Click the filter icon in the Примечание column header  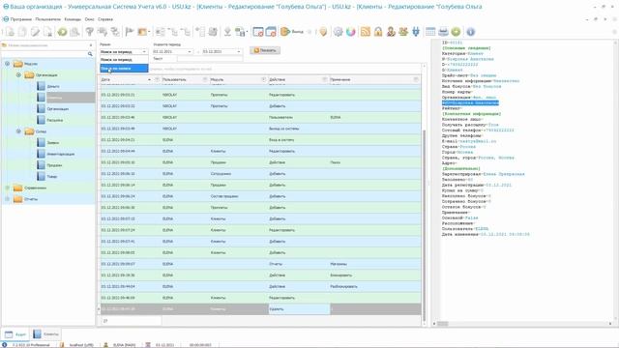pyautogui.click(x=416, y=79)
